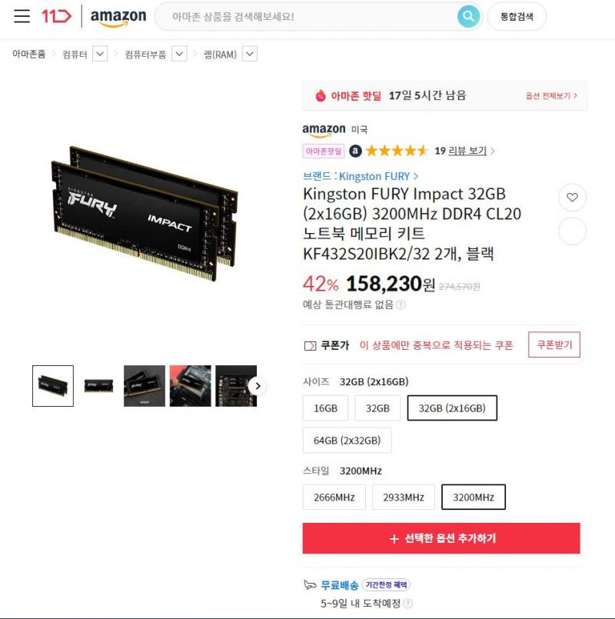Viewport: 615px width, 619px height.
Task: Choose the 2666MHz style option
Action: (x=334, y=497)
